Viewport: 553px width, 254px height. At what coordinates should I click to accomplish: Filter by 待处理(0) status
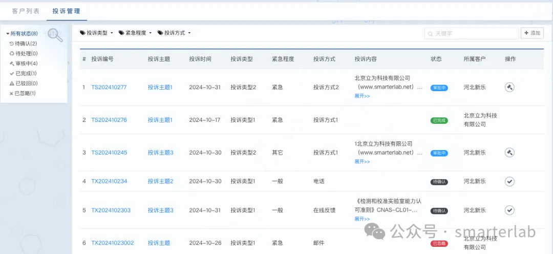(x=24, y=54)
